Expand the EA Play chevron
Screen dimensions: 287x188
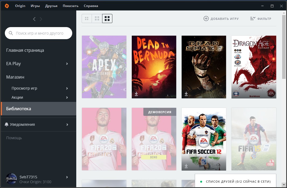click(67, 64)
